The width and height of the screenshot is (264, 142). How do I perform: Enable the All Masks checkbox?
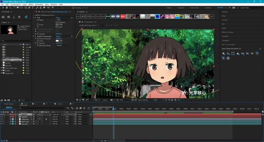click(x=57, y=22)
